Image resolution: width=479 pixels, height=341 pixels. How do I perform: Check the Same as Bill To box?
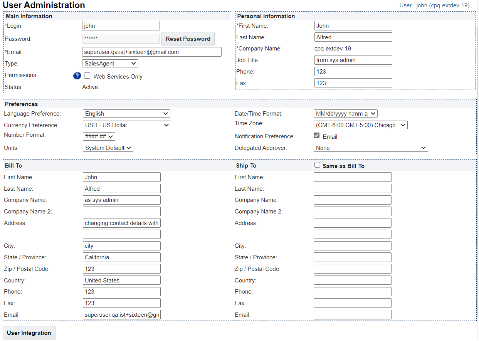click(318, 165)
